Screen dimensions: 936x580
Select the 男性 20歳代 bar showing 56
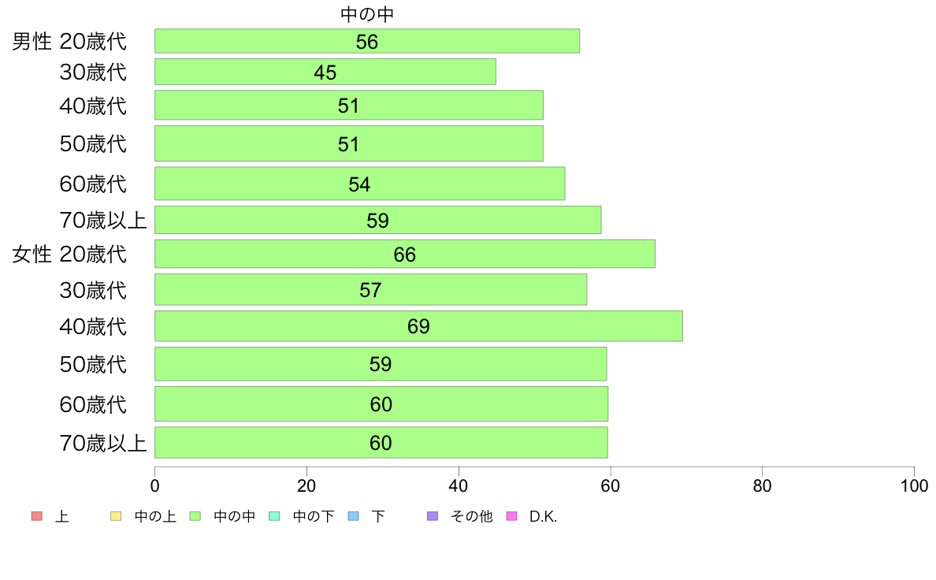pos(367,41)
